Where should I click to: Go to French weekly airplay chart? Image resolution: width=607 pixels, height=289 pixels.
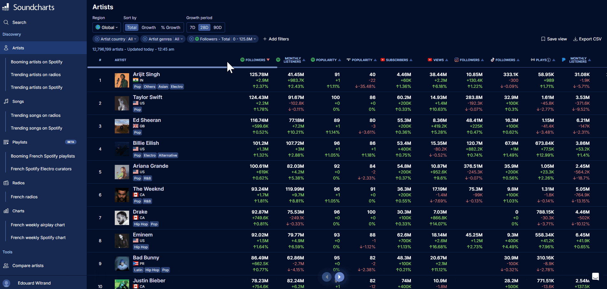[x=38, y=225]
